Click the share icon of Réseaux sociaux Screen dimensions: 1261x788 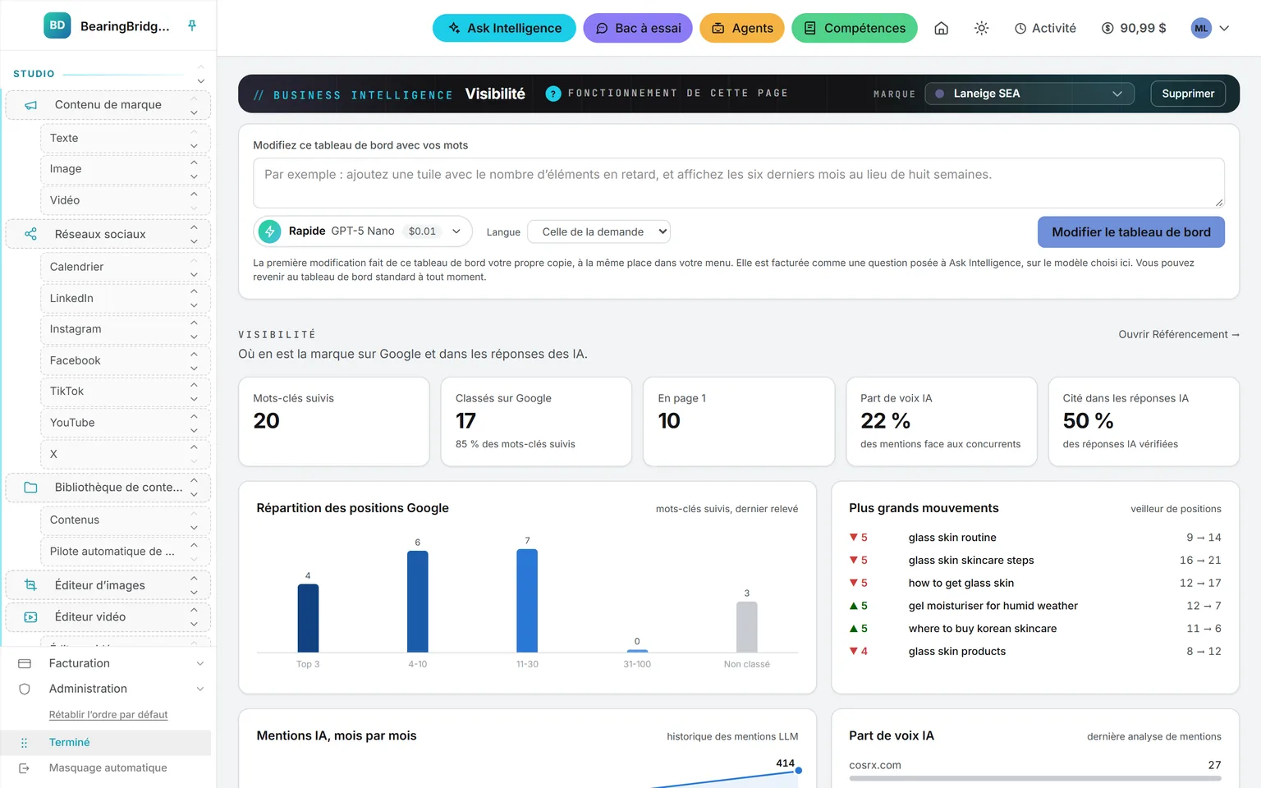point(31,234)
